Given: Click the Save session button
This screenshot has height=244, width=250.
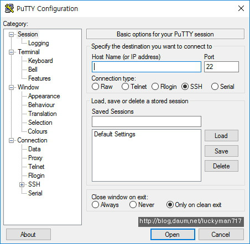Looking at the screenshot, I should point(221,151).
